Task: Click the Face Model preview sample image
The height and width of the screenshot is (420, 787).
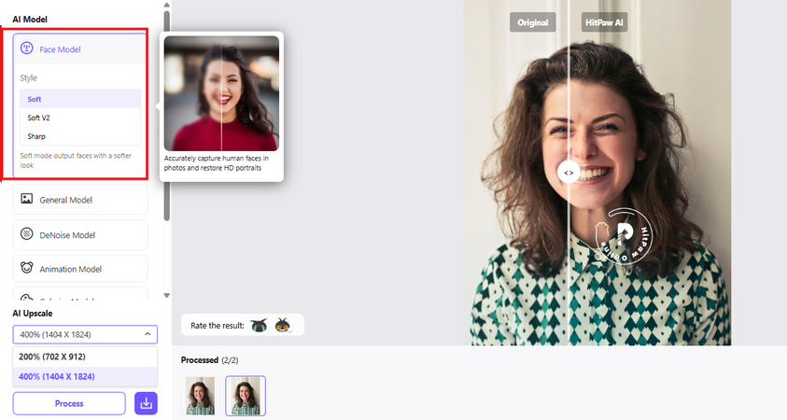Action: coord(221,93)
